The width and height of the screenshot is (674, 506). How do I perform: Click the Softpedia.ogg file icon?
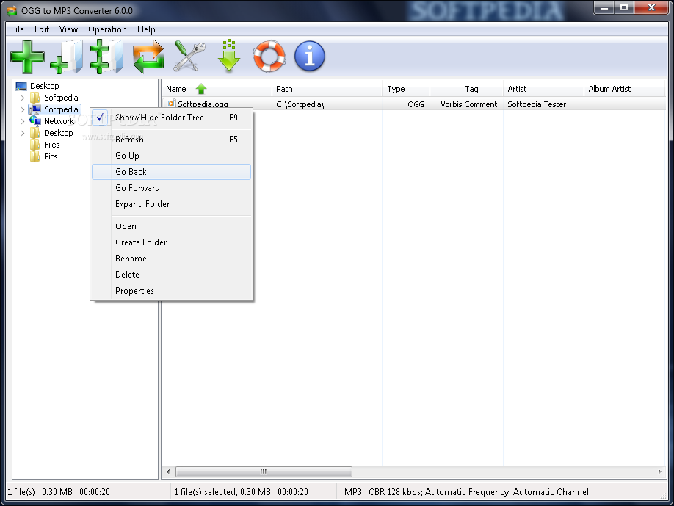171,104
